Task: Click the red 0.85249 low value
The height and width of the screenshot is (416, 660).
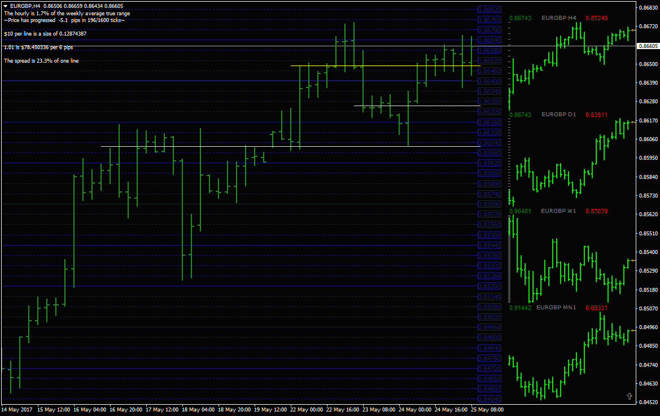Action: click(x=596, y=18)
